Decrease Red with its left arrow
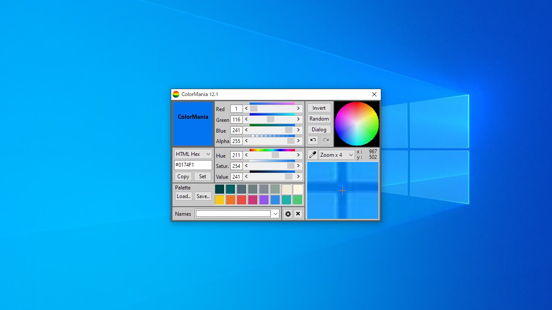The width and height of the screenshot is (552, 310). click(x=246, y=108)
